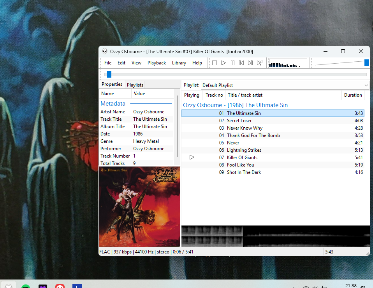Screen dimensions: 373x288
Task: Select the track Shot In The Dark
Action: (x=244, y=172)
